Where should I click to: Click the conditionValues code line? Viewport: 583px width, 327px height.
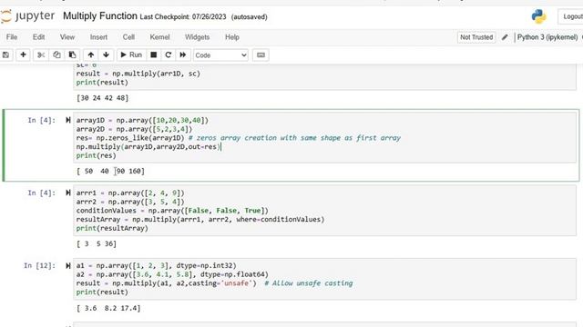pyautogui.click(x=172, y=211)
